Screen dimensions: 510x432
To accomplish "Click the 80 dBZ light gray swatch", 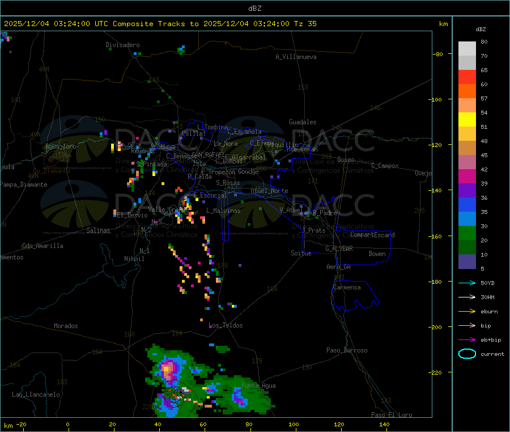I will tap(467, 49).
